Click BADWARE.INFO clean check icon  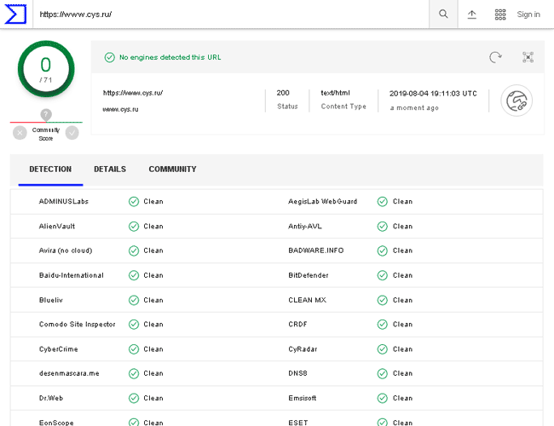[383, 250]
